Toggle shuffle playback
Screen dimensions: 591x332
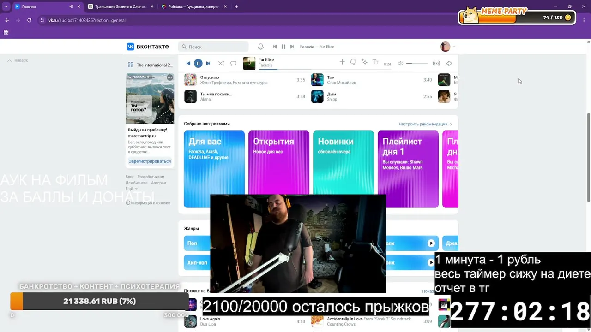[221, 63]
